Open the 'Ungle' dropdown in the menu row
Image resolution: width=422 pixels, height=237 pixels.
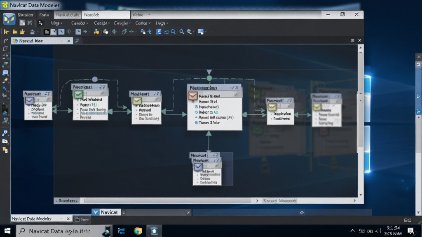click(162, 23)
